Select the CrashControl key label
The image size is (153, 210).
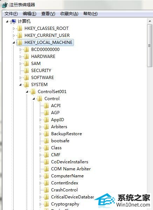(64, 190)
